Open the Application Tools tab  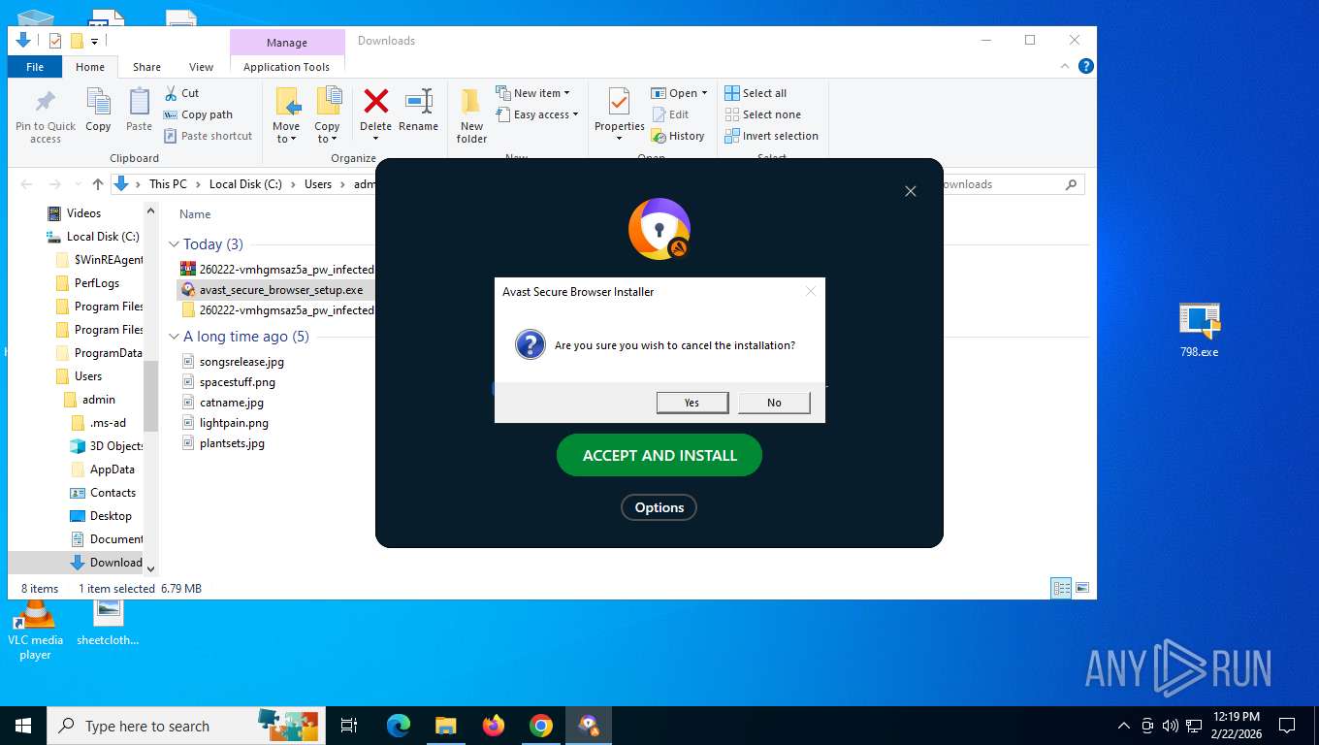(x=286, y=67)
